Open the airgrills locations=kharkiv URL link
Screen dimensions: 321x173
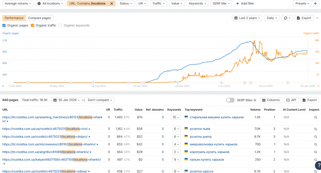point(46,152)
